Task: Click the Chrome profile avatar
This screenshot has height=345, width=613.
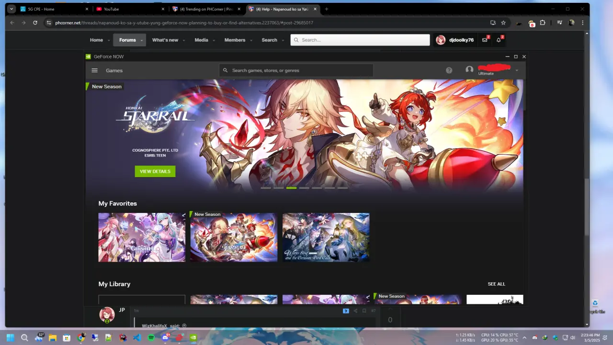Action: coord(571,22)
